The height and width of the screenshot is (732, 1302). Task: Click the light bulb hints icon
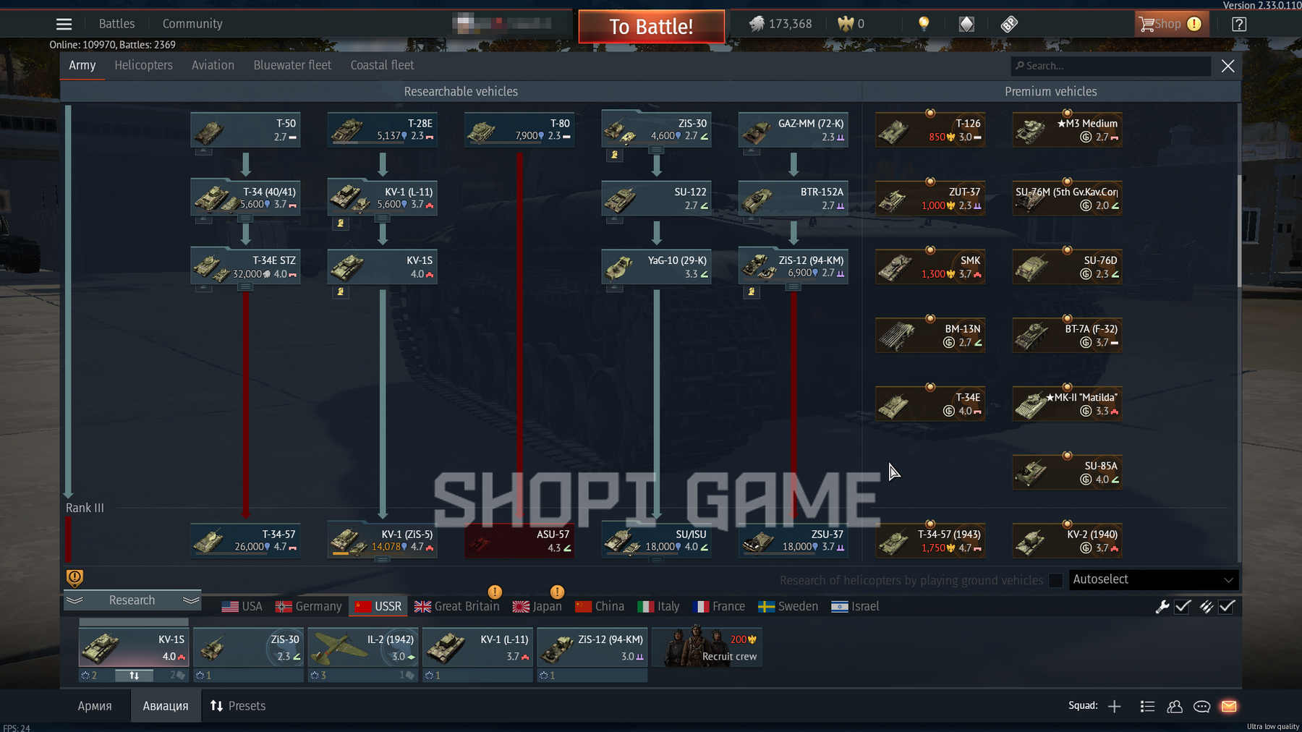pos(924,24)
